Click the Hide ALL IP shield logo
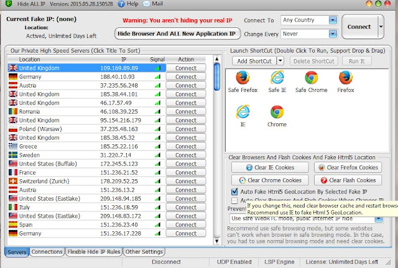Viewport: 398px width, 268px height. pos(9,4)
